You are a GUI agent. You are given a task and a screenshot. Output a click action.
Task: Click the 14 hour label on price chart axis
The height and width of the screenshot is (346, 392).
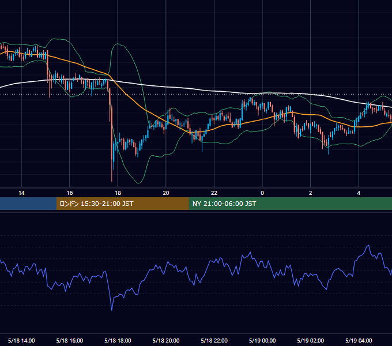coord(21,193)
